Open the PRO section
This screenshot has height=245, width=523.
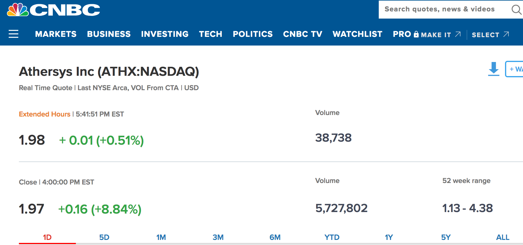coord(402,34)
